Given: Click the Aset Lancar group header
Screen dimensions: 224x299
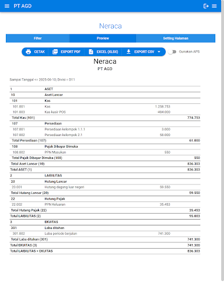Looking at the screenshot, I should [105, 95].
